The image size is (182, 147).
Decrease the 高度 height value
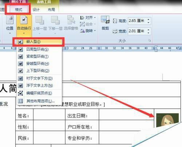(149, 23)
